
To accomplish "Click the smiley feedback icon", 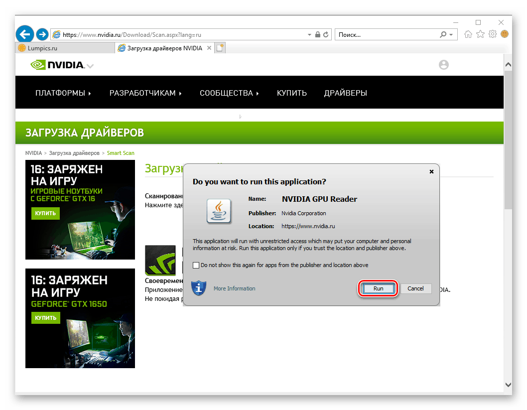I will (505, 34).
